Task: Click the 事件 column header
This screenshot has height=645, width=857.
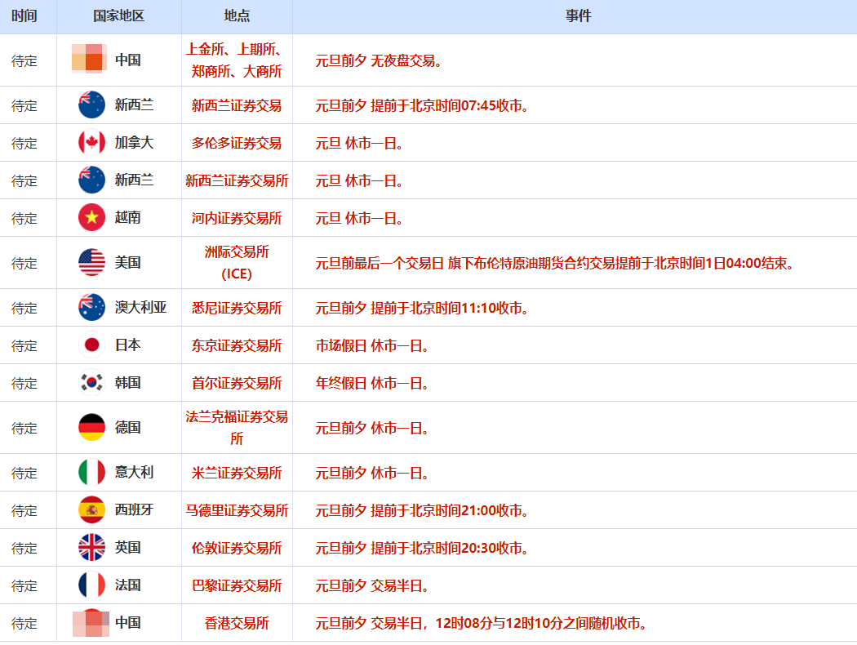Action: point(578,16)
